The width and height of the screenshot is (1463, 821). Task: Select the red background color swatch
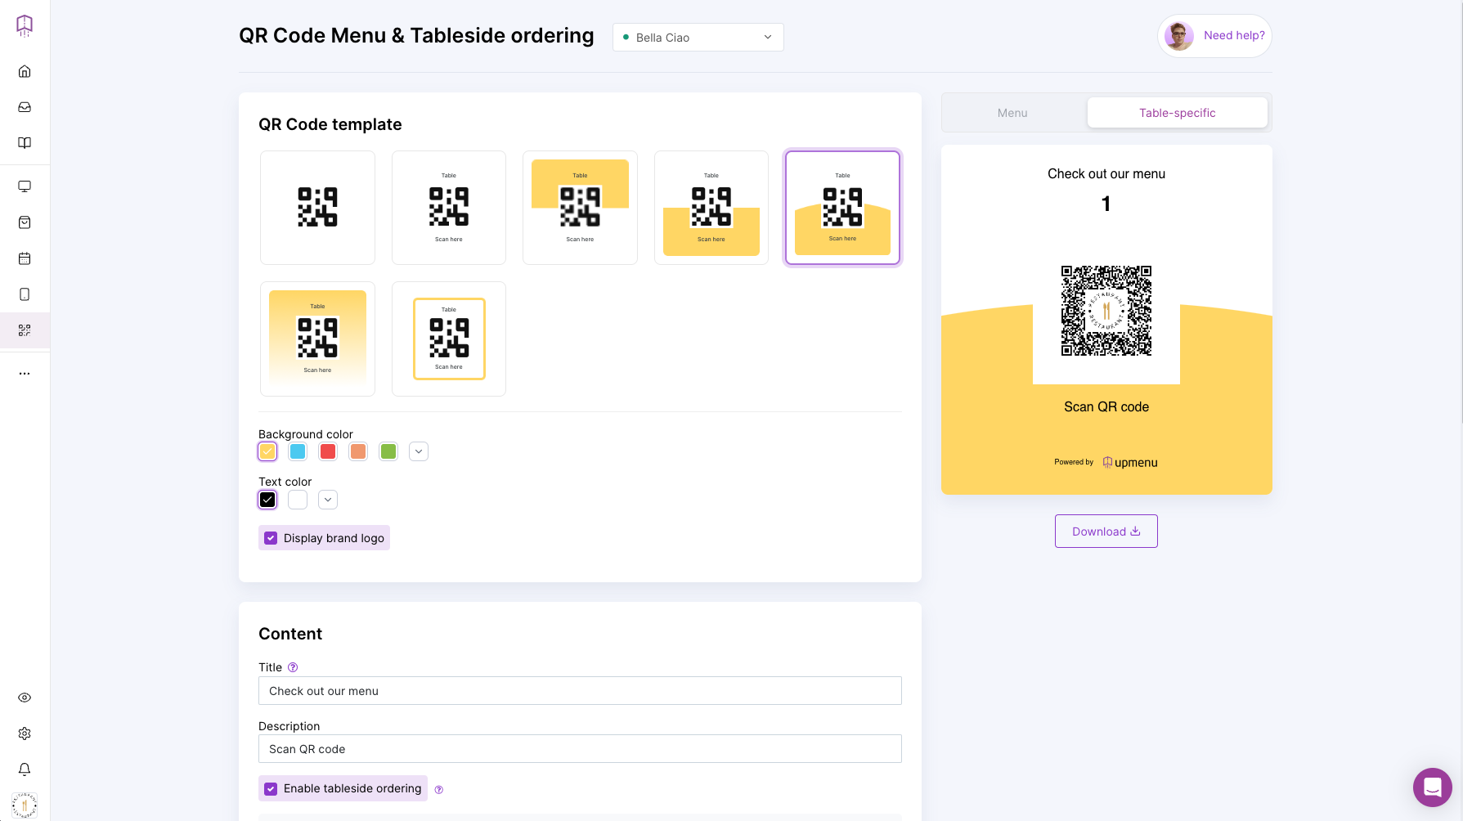coord(328,451)
